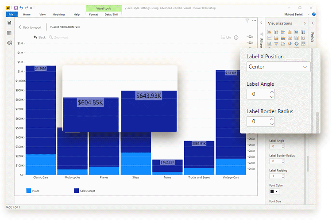Screen dimensions: 332x221
Task: Open the Font Color swatch picker
Action: pyautogui.click(x=274, y=191)
